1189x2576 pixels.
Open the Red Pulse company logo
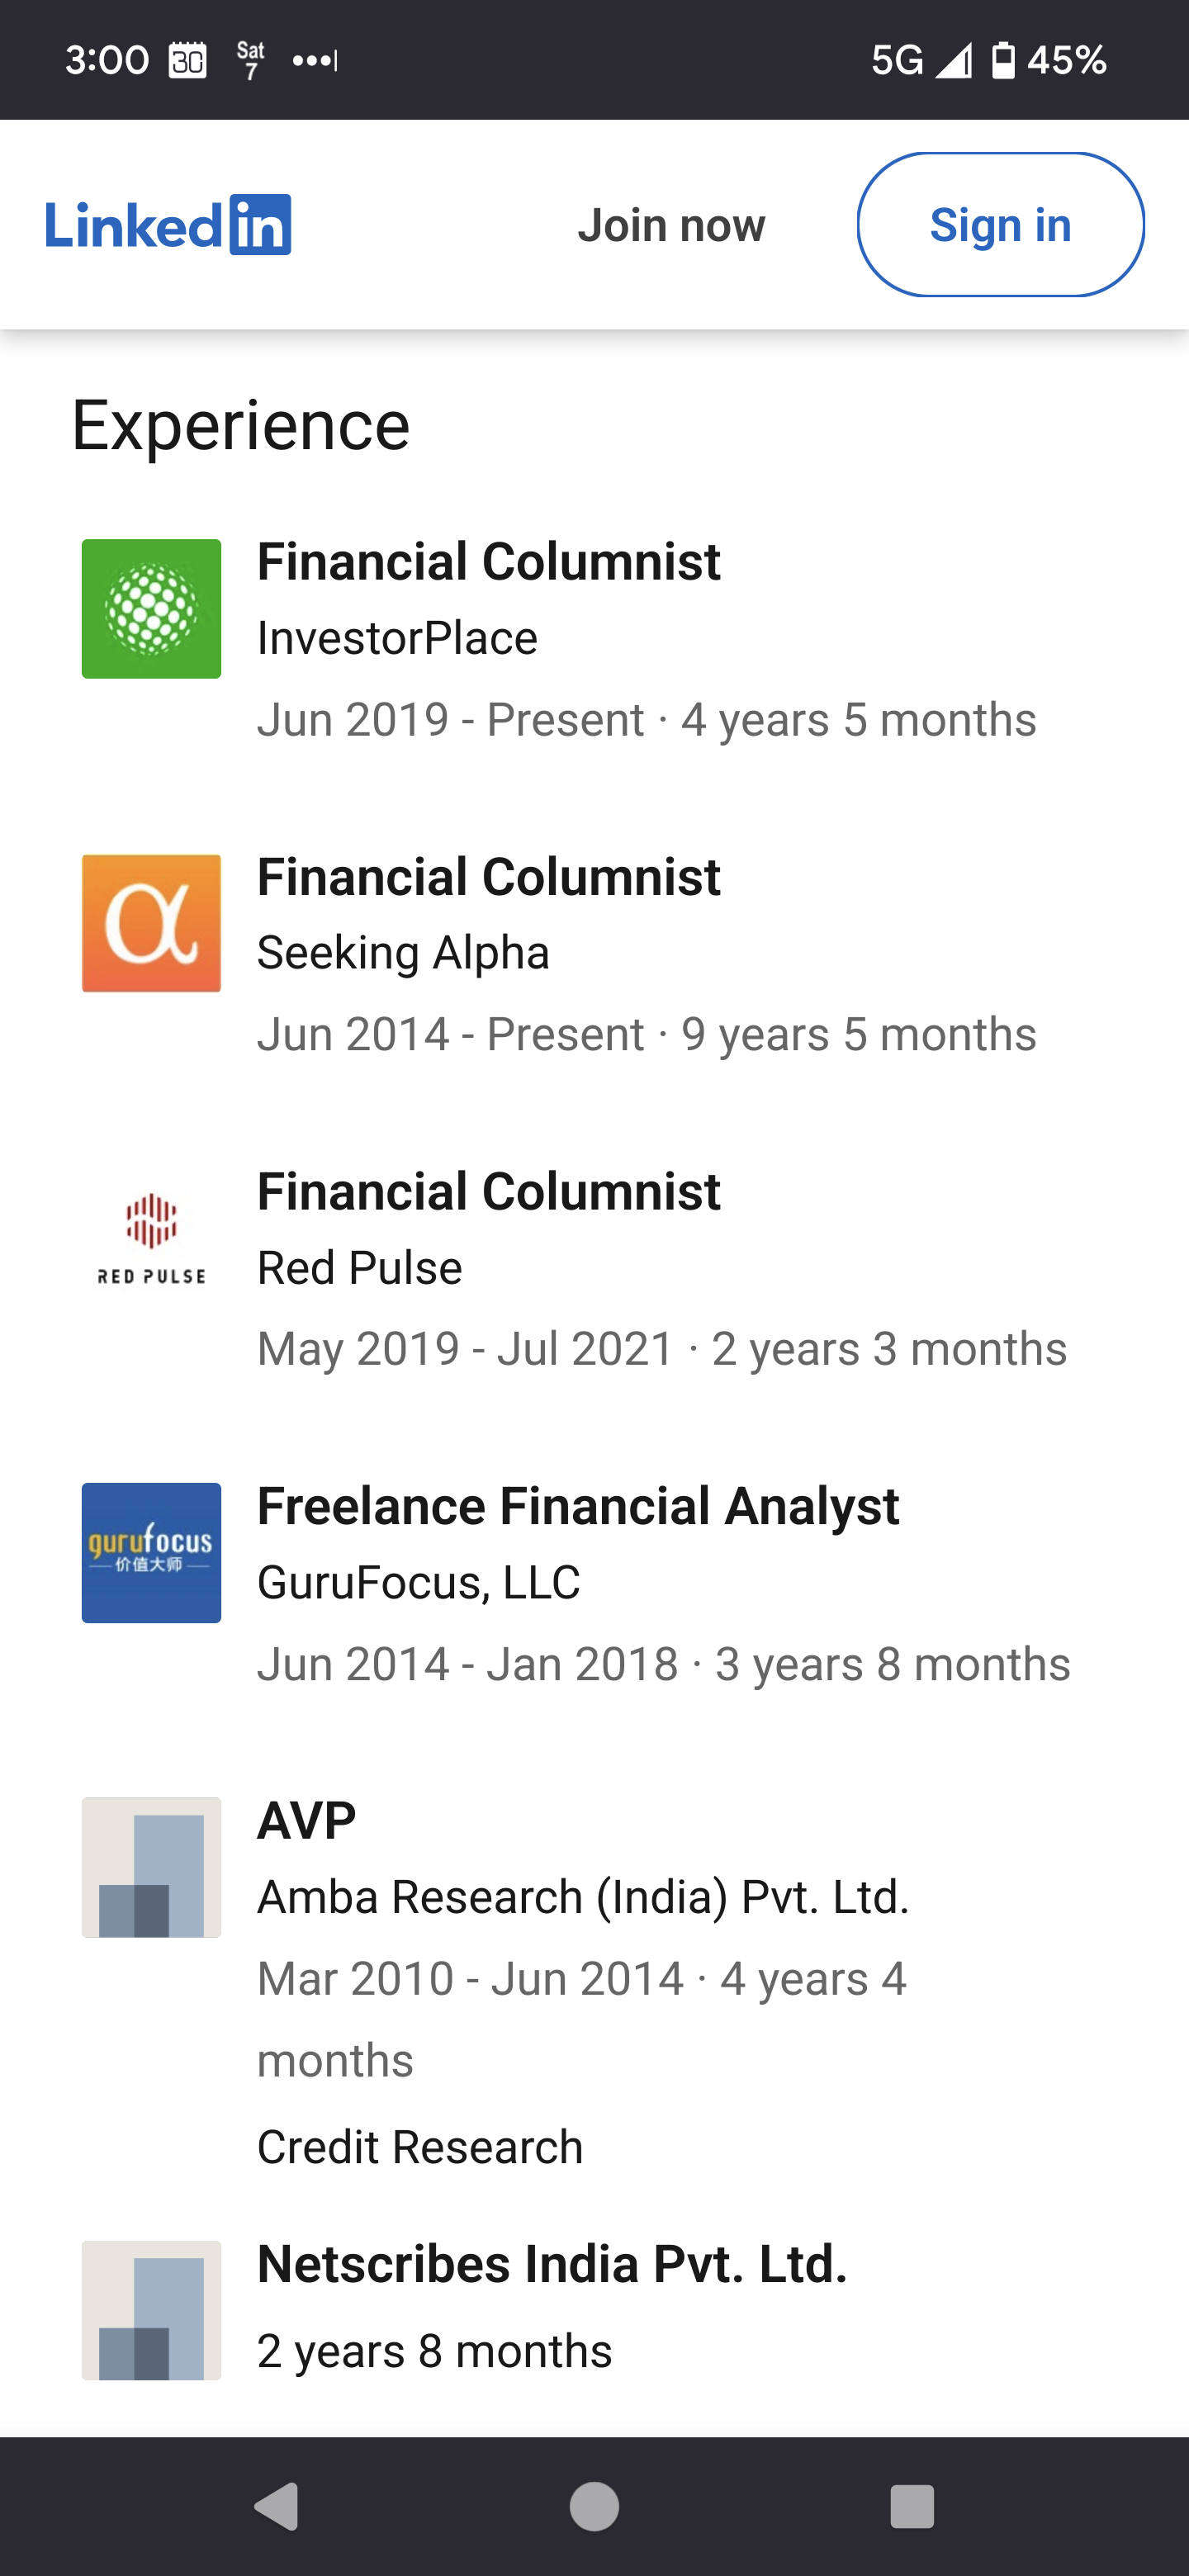151,1238
